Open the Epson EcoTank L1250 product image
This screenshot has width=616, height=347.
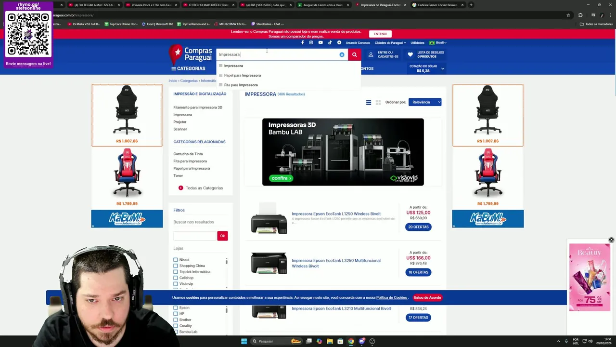[x=269, y=219]
